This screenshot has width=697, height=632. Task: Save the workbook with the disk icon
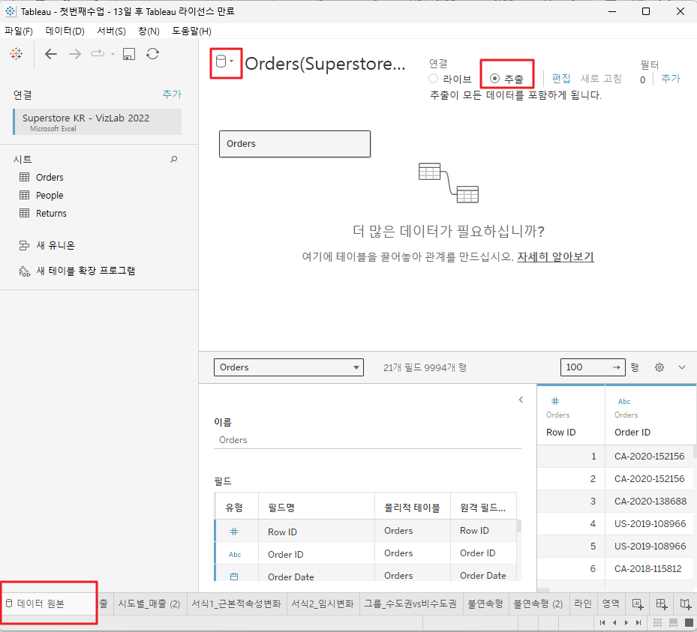tap(129, 54)
